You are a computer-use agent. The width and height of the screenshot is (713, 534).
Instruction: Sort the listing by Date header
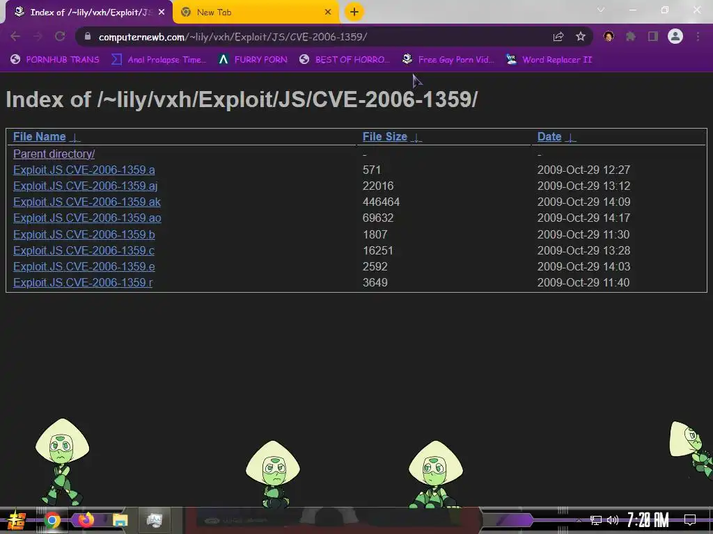549,137
